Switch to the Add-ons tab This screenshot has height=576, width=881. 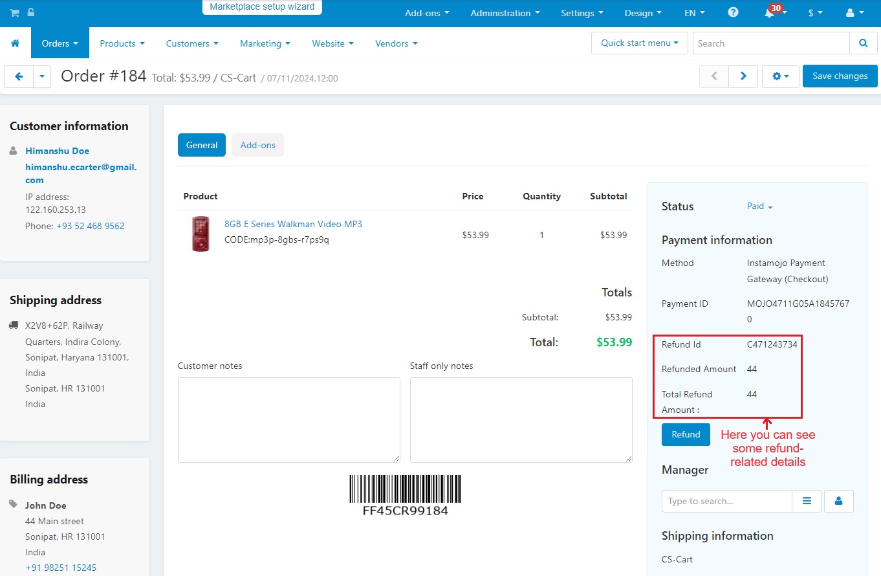point(258,145)
